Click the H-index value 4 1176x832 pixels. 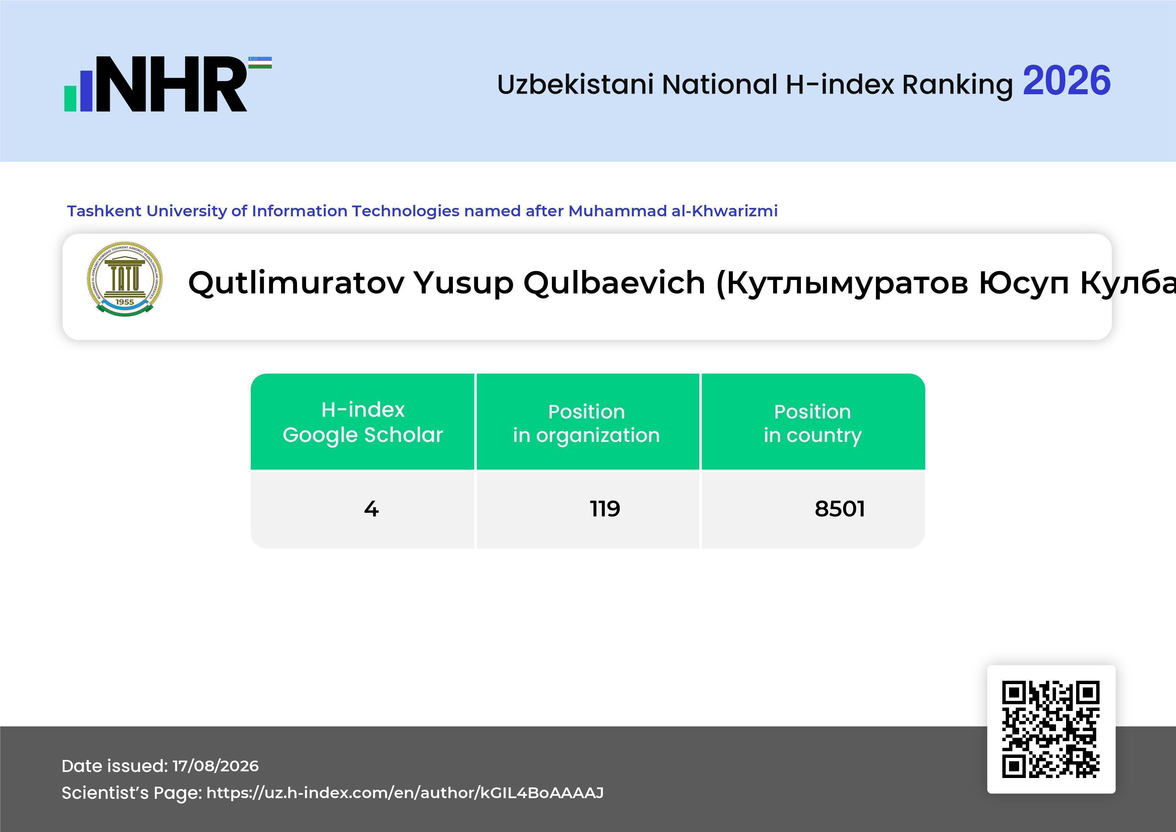371,509
